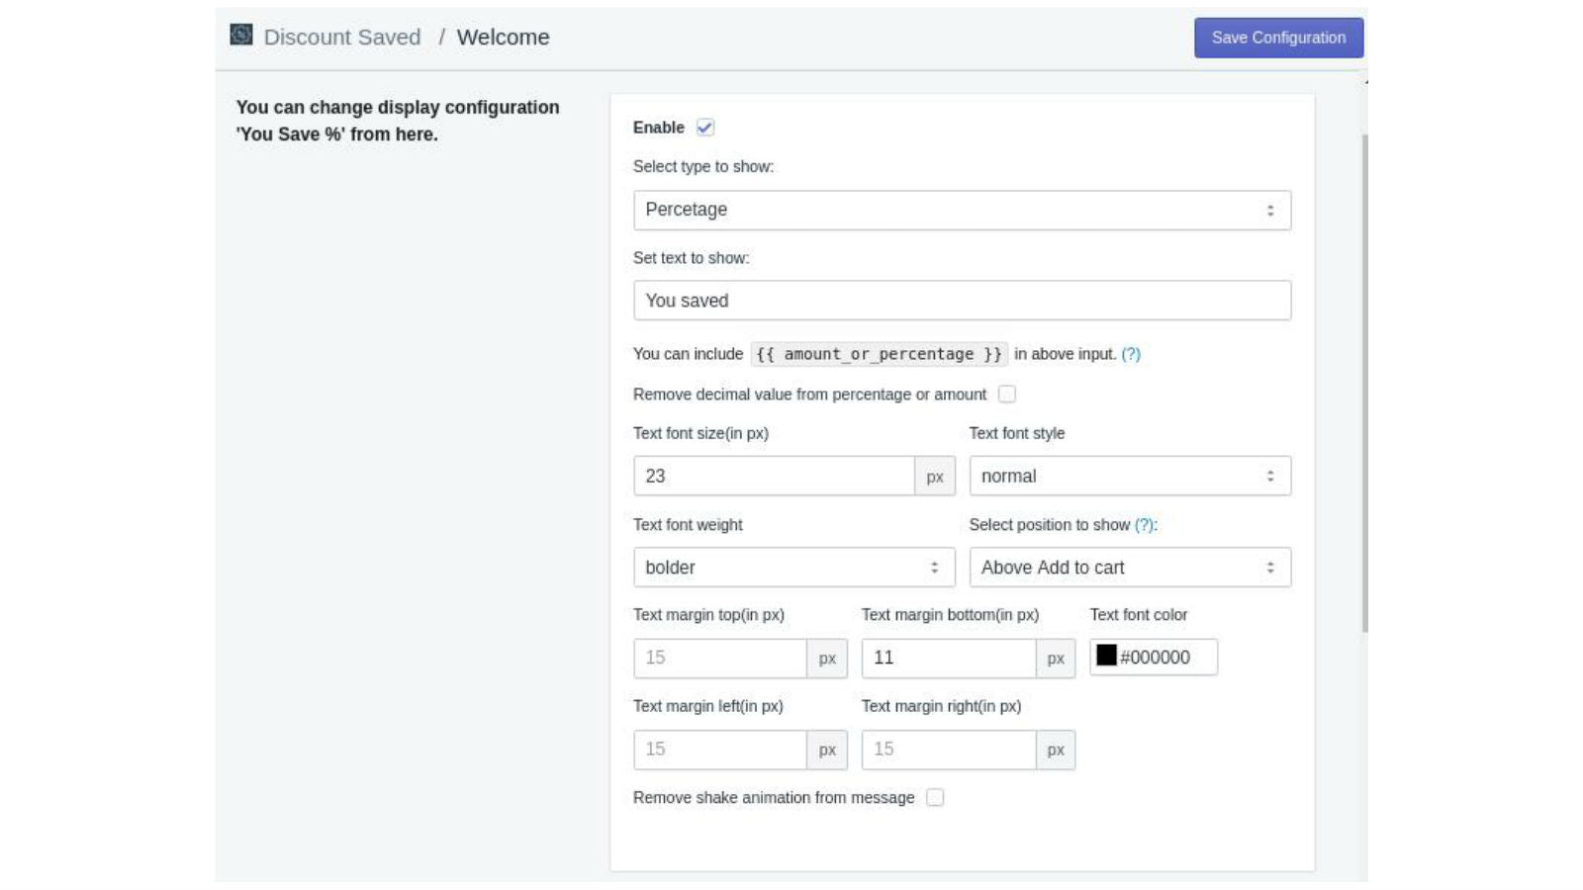Click the black color square in Text font color

pos(1105,654)
